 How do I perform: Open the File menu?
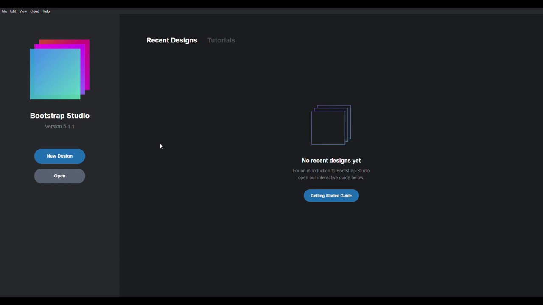pyautogui.click(x=4, y=11)
